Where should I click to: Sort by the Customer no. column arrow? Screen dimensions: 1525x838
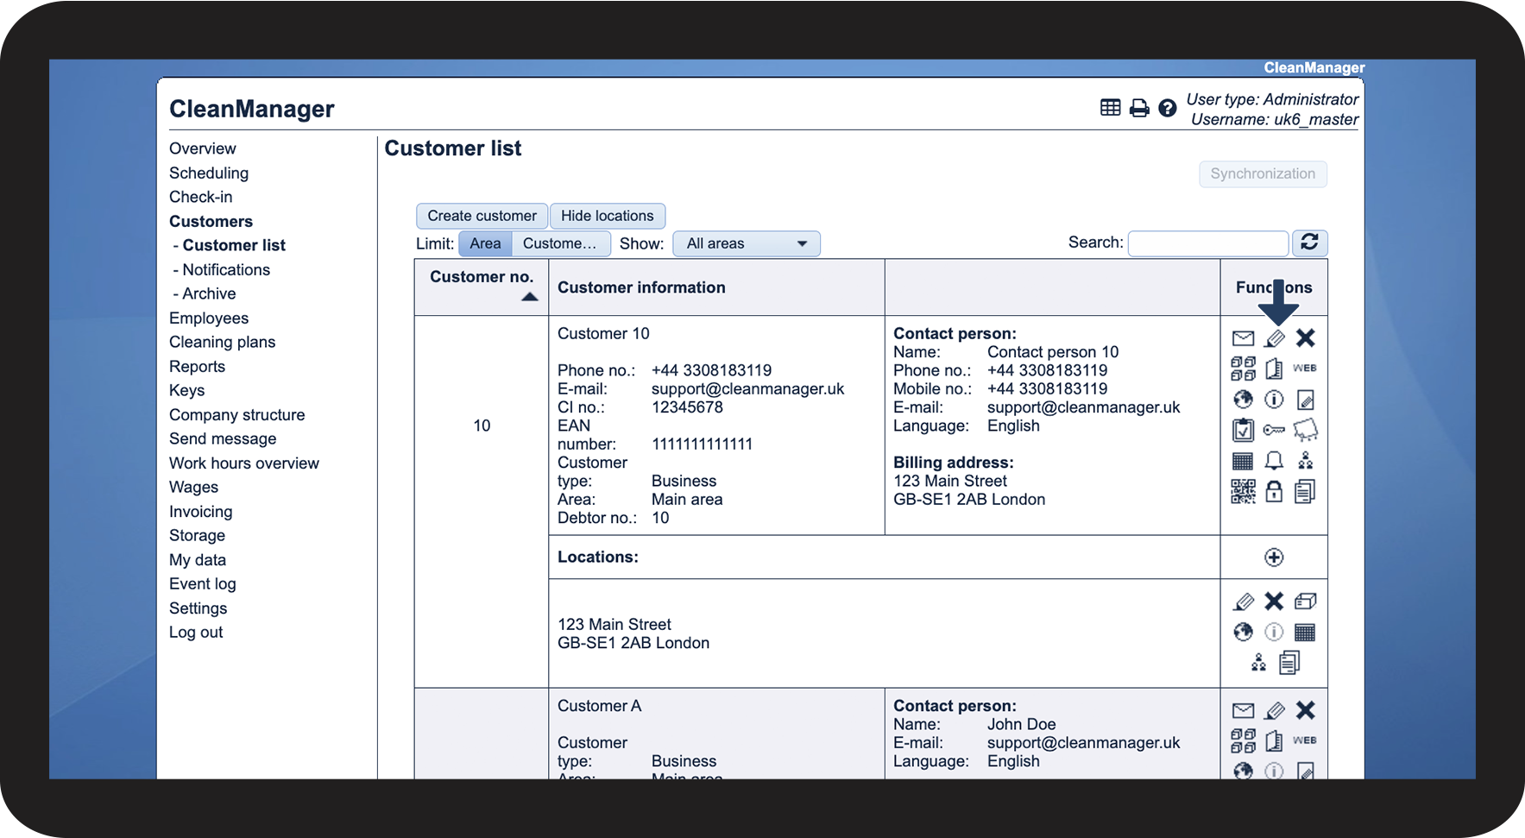(x=529, y=297)
